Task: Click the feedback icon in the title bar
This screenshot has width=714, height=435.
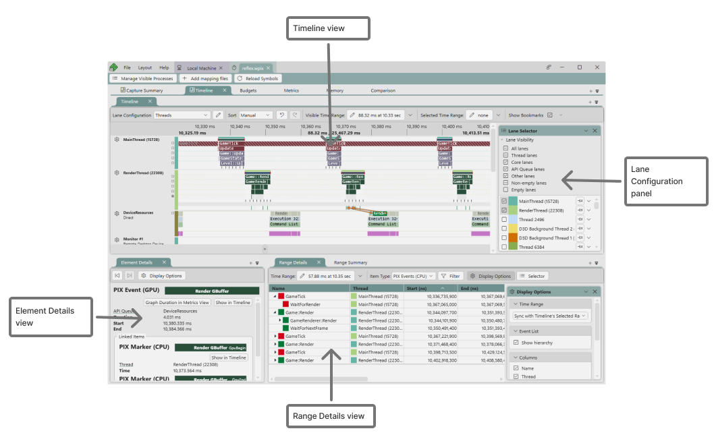Action: coord(549,67)
